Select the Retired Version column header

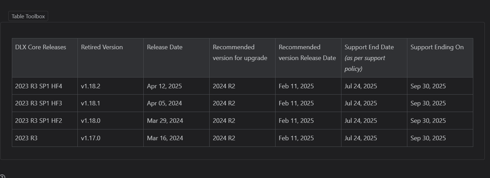pyautogui.click(x=111, y=58)
